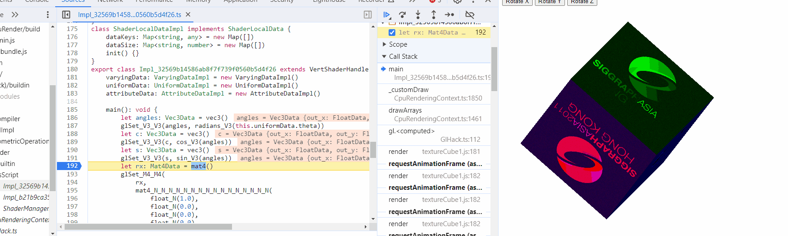
Task: Select the mpiler navigator entry
Action: (x=10, y=119)
